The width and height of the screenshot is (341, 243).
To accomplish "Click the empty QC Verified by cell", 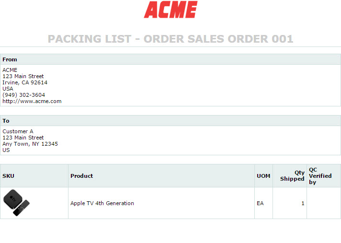I will pyautogui.click(x=324, y=203).
